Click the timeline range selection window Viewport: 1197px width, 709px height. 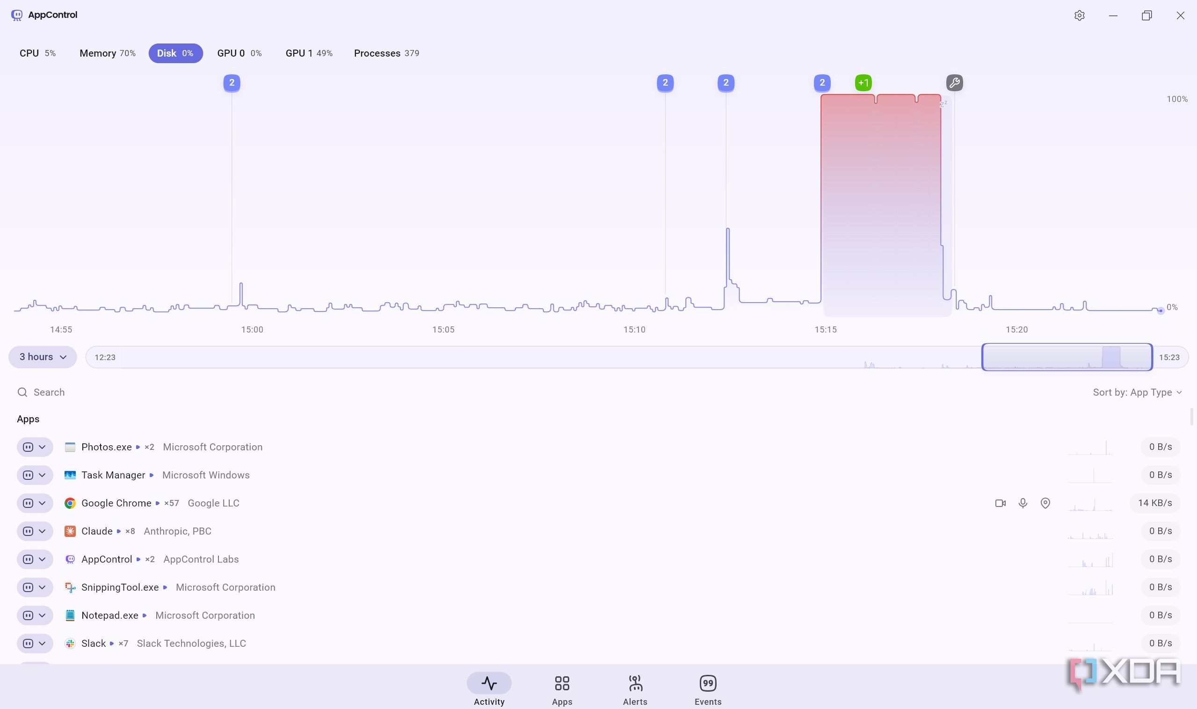(1067, 357)
